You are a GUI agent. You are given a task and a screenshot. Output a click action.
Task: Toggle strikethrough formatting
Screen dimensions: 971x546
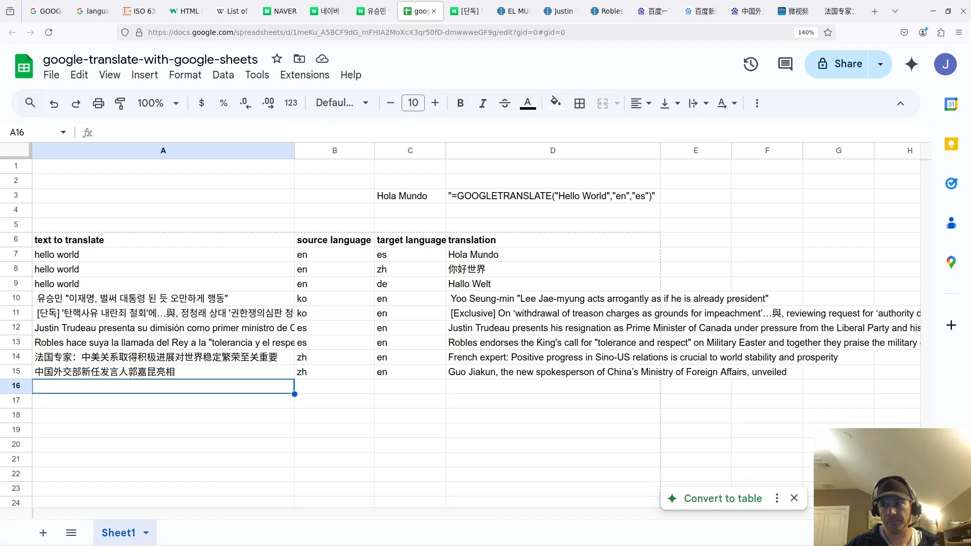[x=505, y=103]
